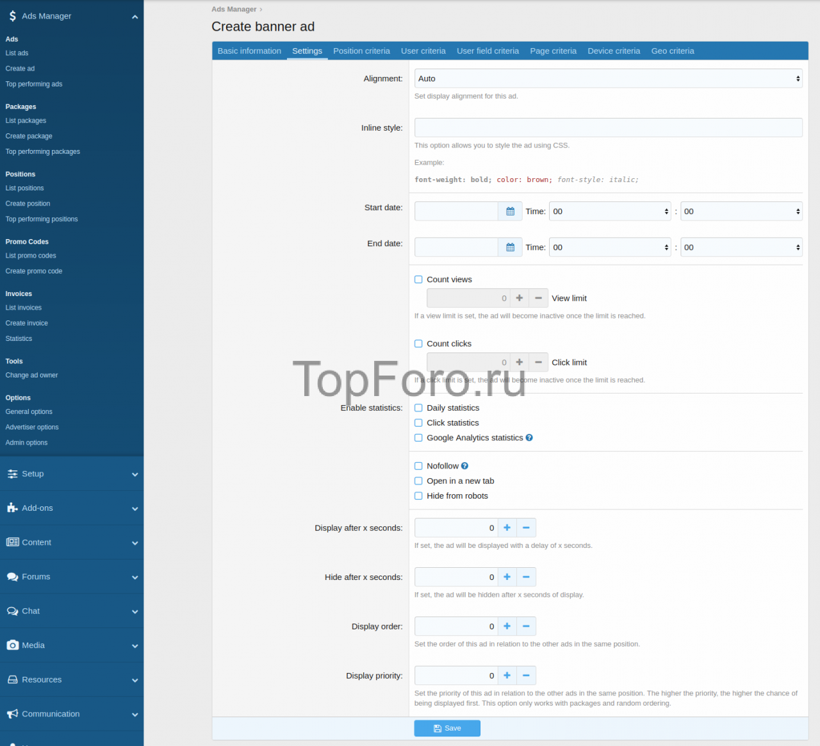Check Hide from robots option
The height and width of the screenshot is (746, 820).
[x=418, y=496]
